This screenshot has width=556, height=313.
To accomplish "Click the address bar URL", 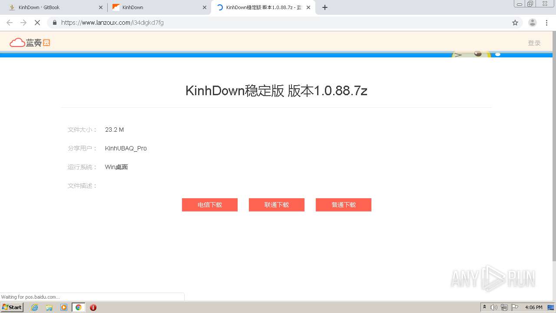I will 113,23.
